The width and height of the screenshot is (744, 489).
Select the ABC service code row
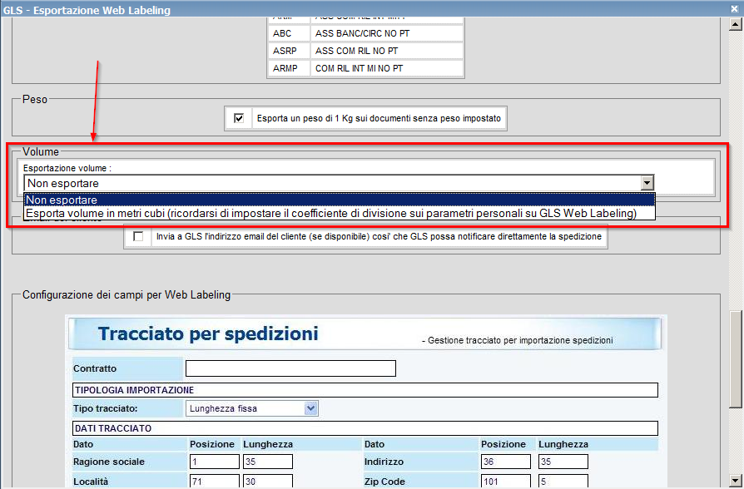tap(365, 33)
